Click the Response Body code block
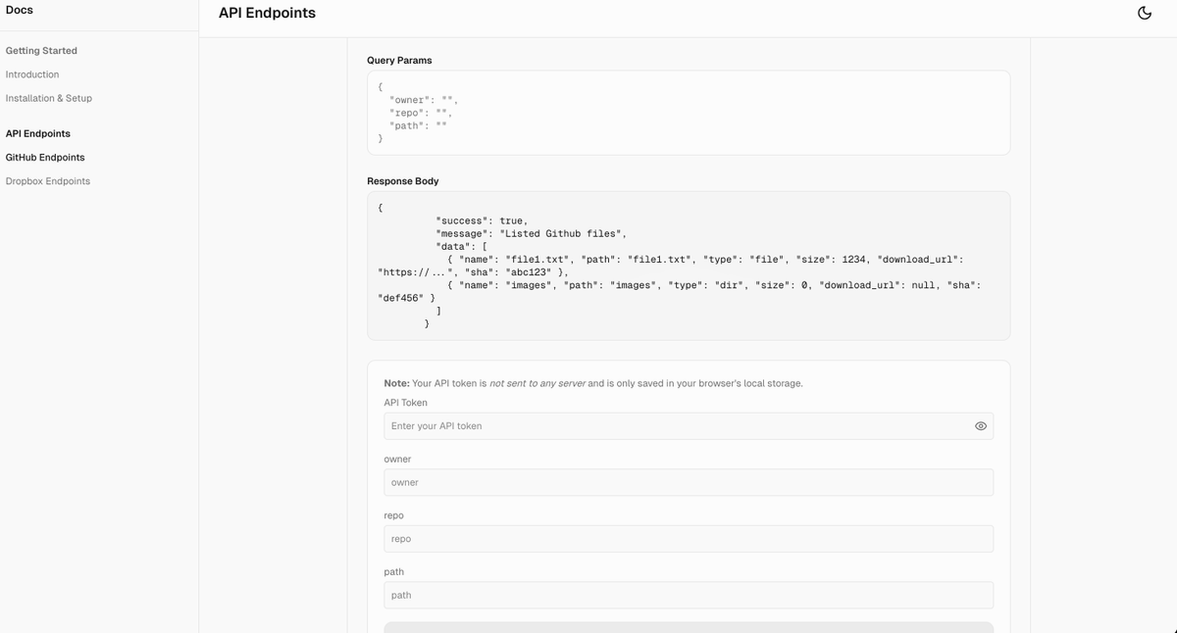Viewport: 1177px width, 633px height. coord(689,266)
